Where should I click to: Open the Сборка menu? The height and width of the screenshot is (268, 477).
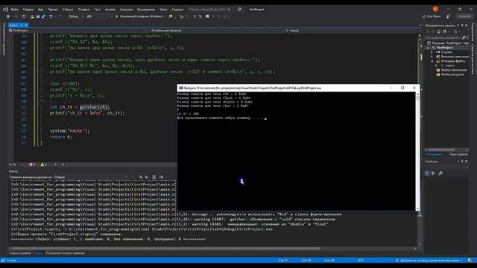(68, 10)
